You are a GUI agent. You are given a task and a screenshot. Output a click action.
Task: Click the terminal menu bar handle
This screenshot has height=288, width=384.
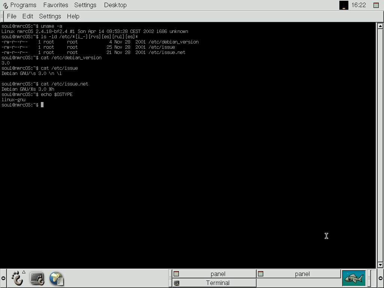click(x=2, y=16)
